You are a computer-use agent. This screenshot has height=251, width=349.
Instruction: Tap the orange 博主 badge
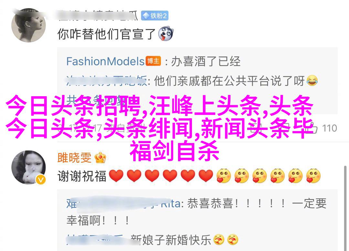(x=153, y=61)
